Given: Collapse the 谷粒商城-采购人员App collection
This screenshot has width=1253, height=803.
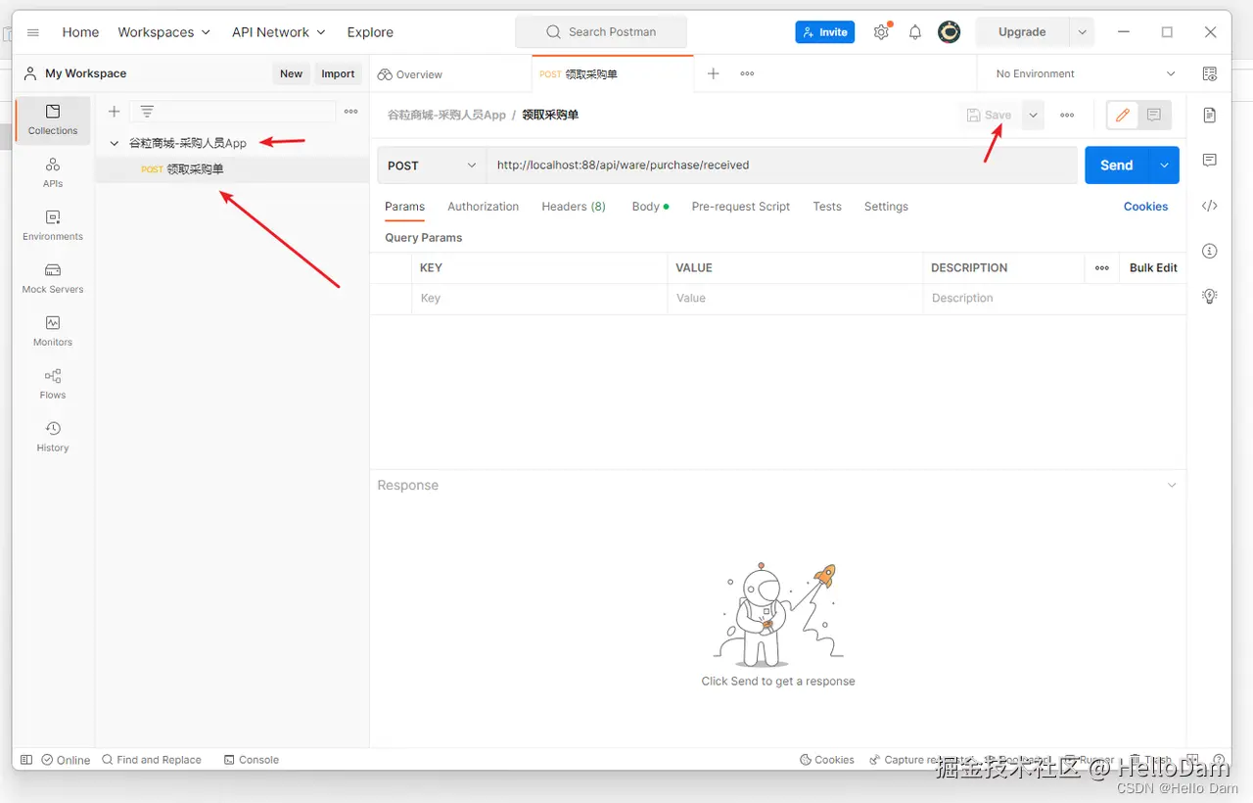Looking at the screenshot, I should 115,143.
